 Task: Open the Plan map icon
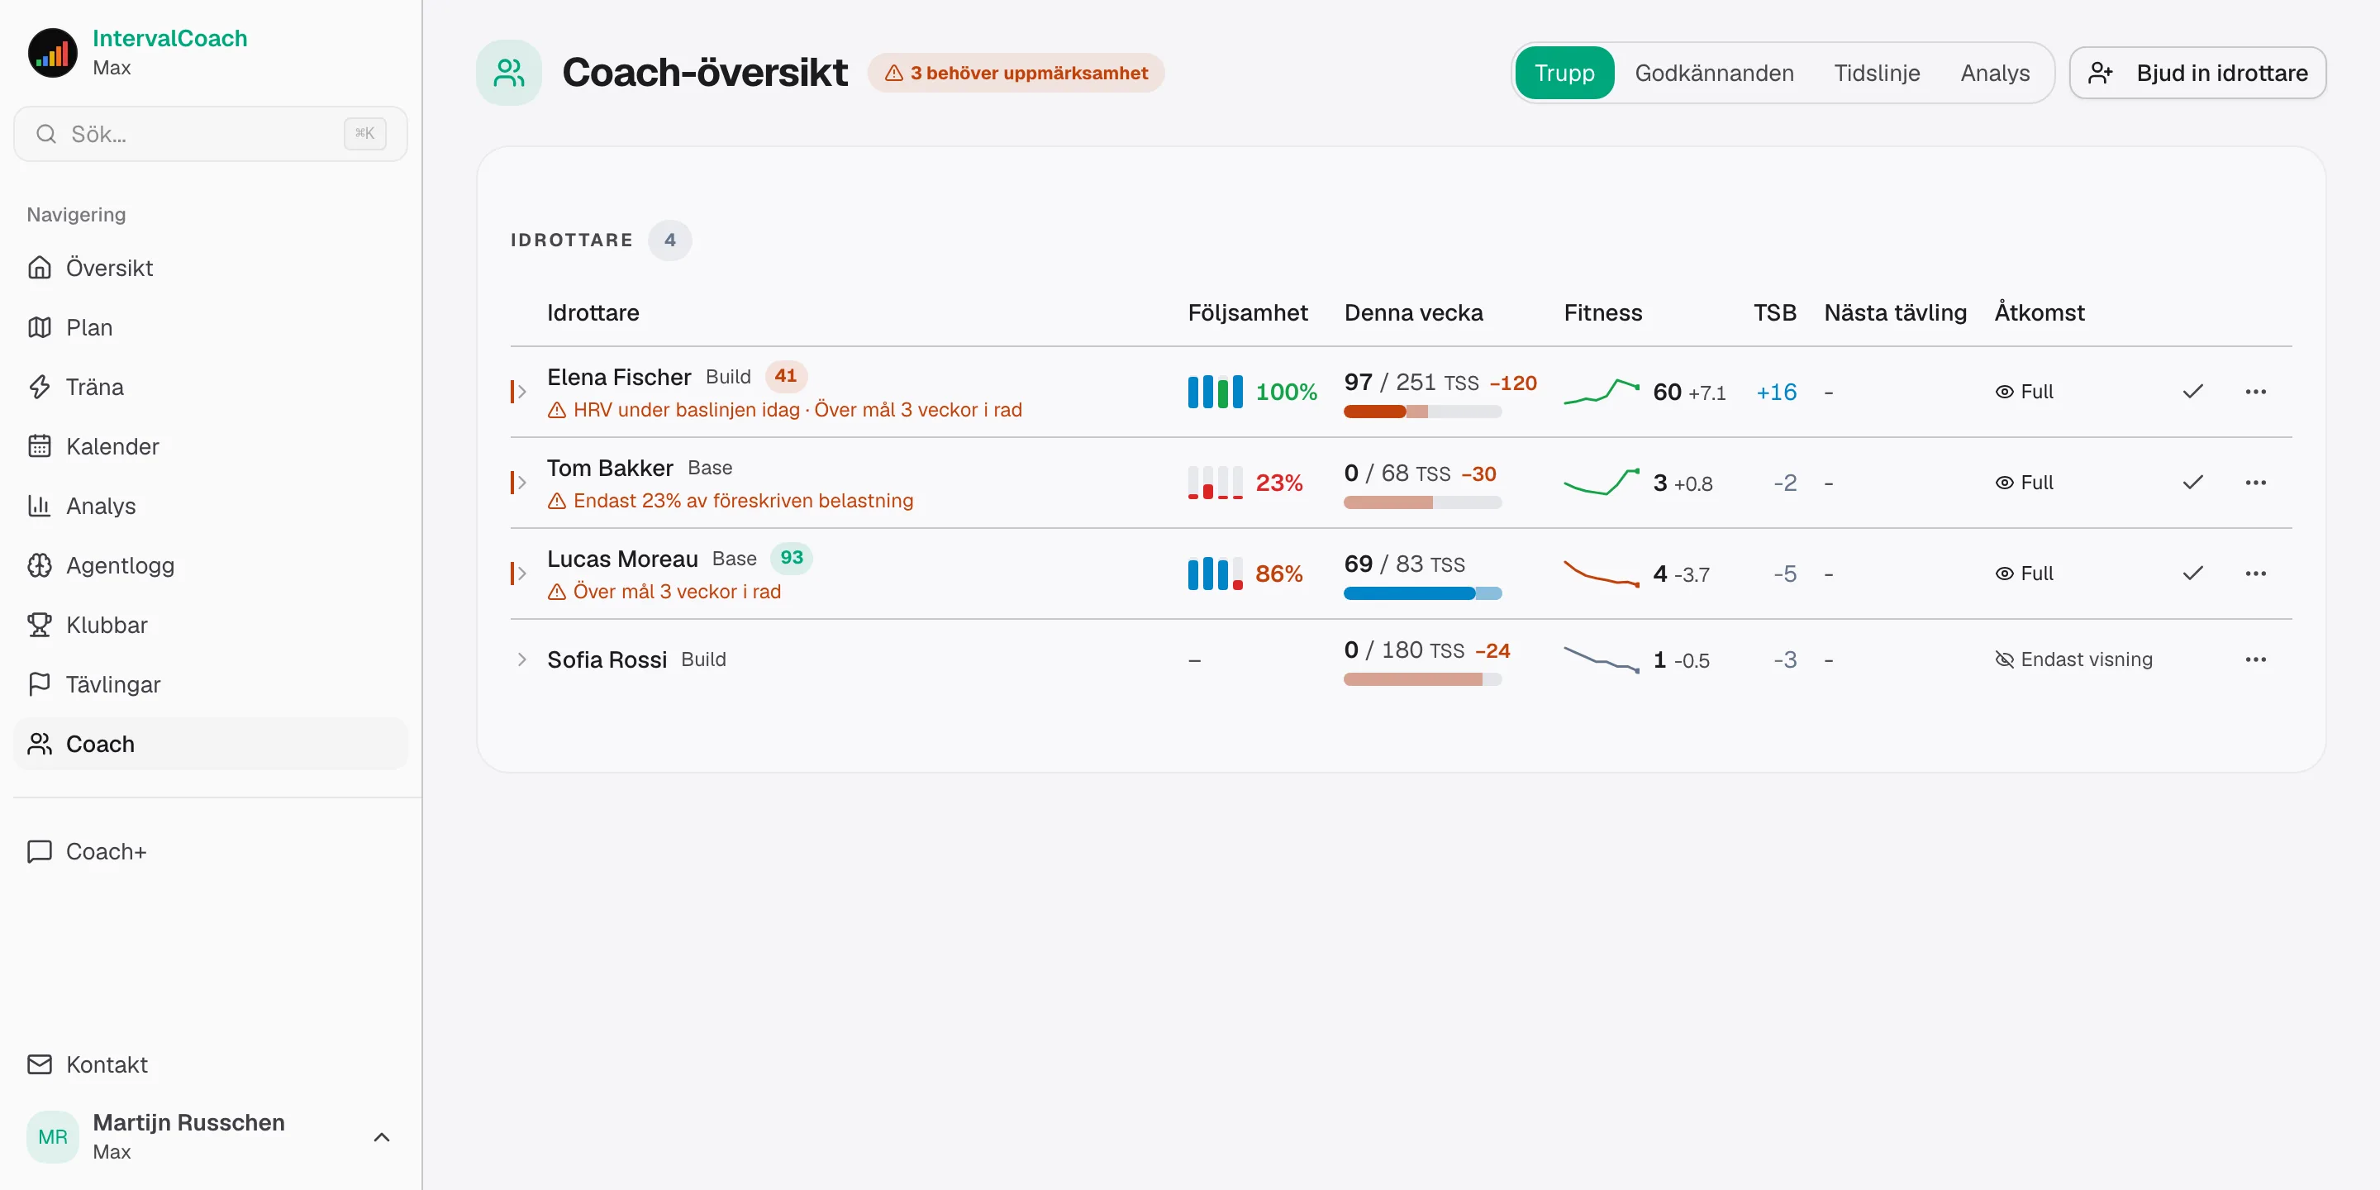click(x=39, y=327)
